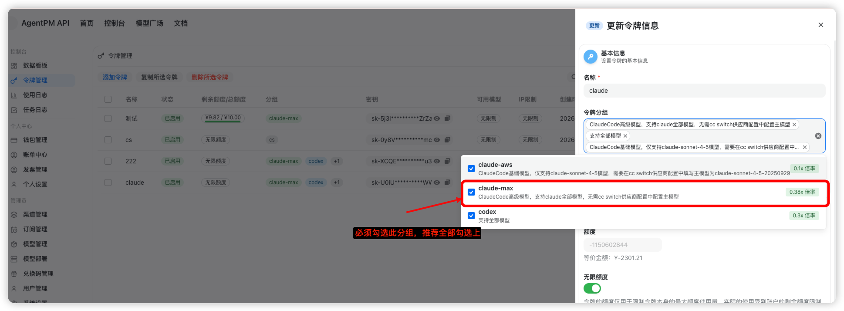Viewport: 844px width, 311px height.
Task: Expand the +1 groups tag in claude row
Action: point(337,183)
